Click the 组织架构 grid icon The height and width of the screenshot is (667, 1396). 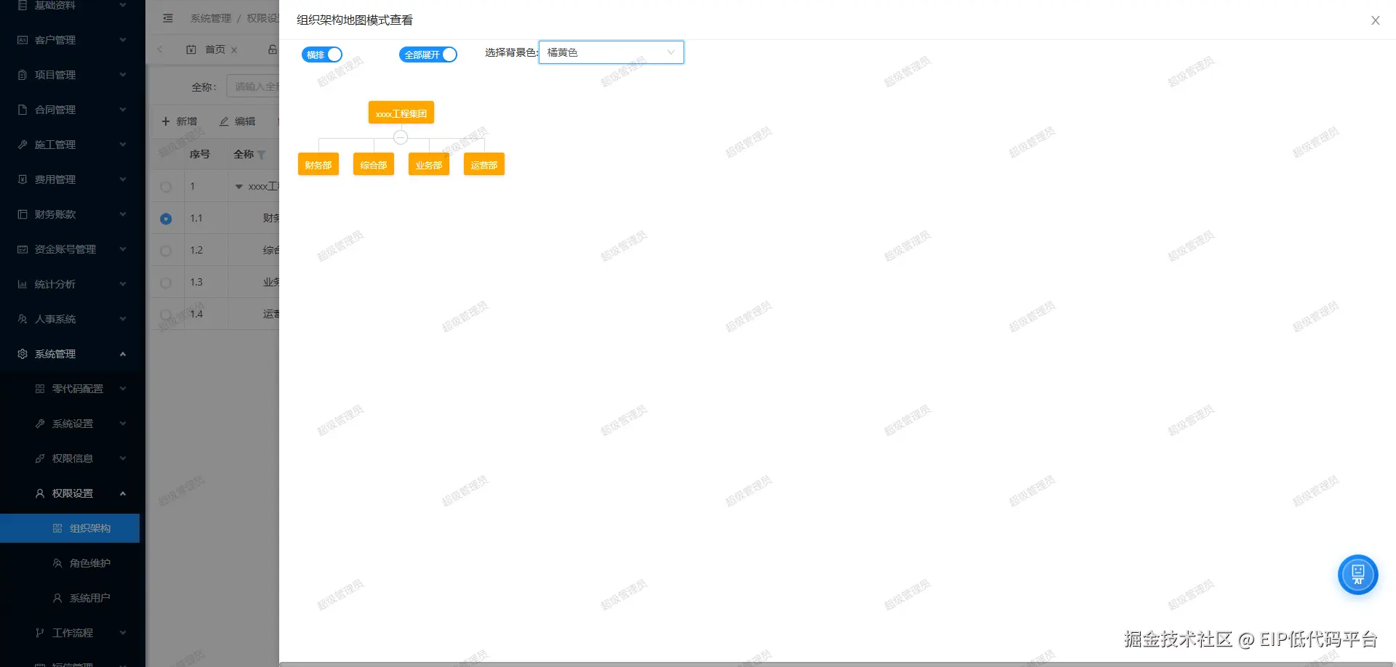point(57,528)
